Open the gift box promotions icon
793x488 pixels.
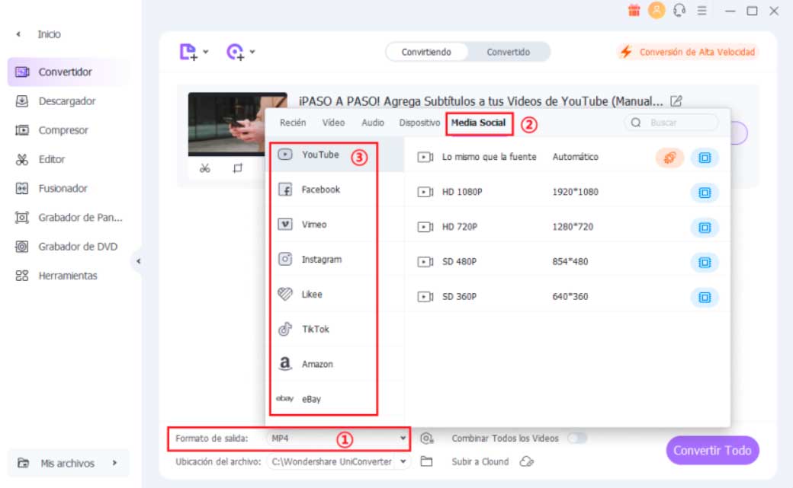[634, 11]
